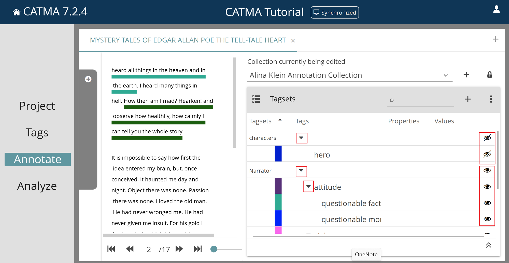Screen dimensions: 509x263
Task: Add a new tagset with the plus icon
Action: coord(468,99)
